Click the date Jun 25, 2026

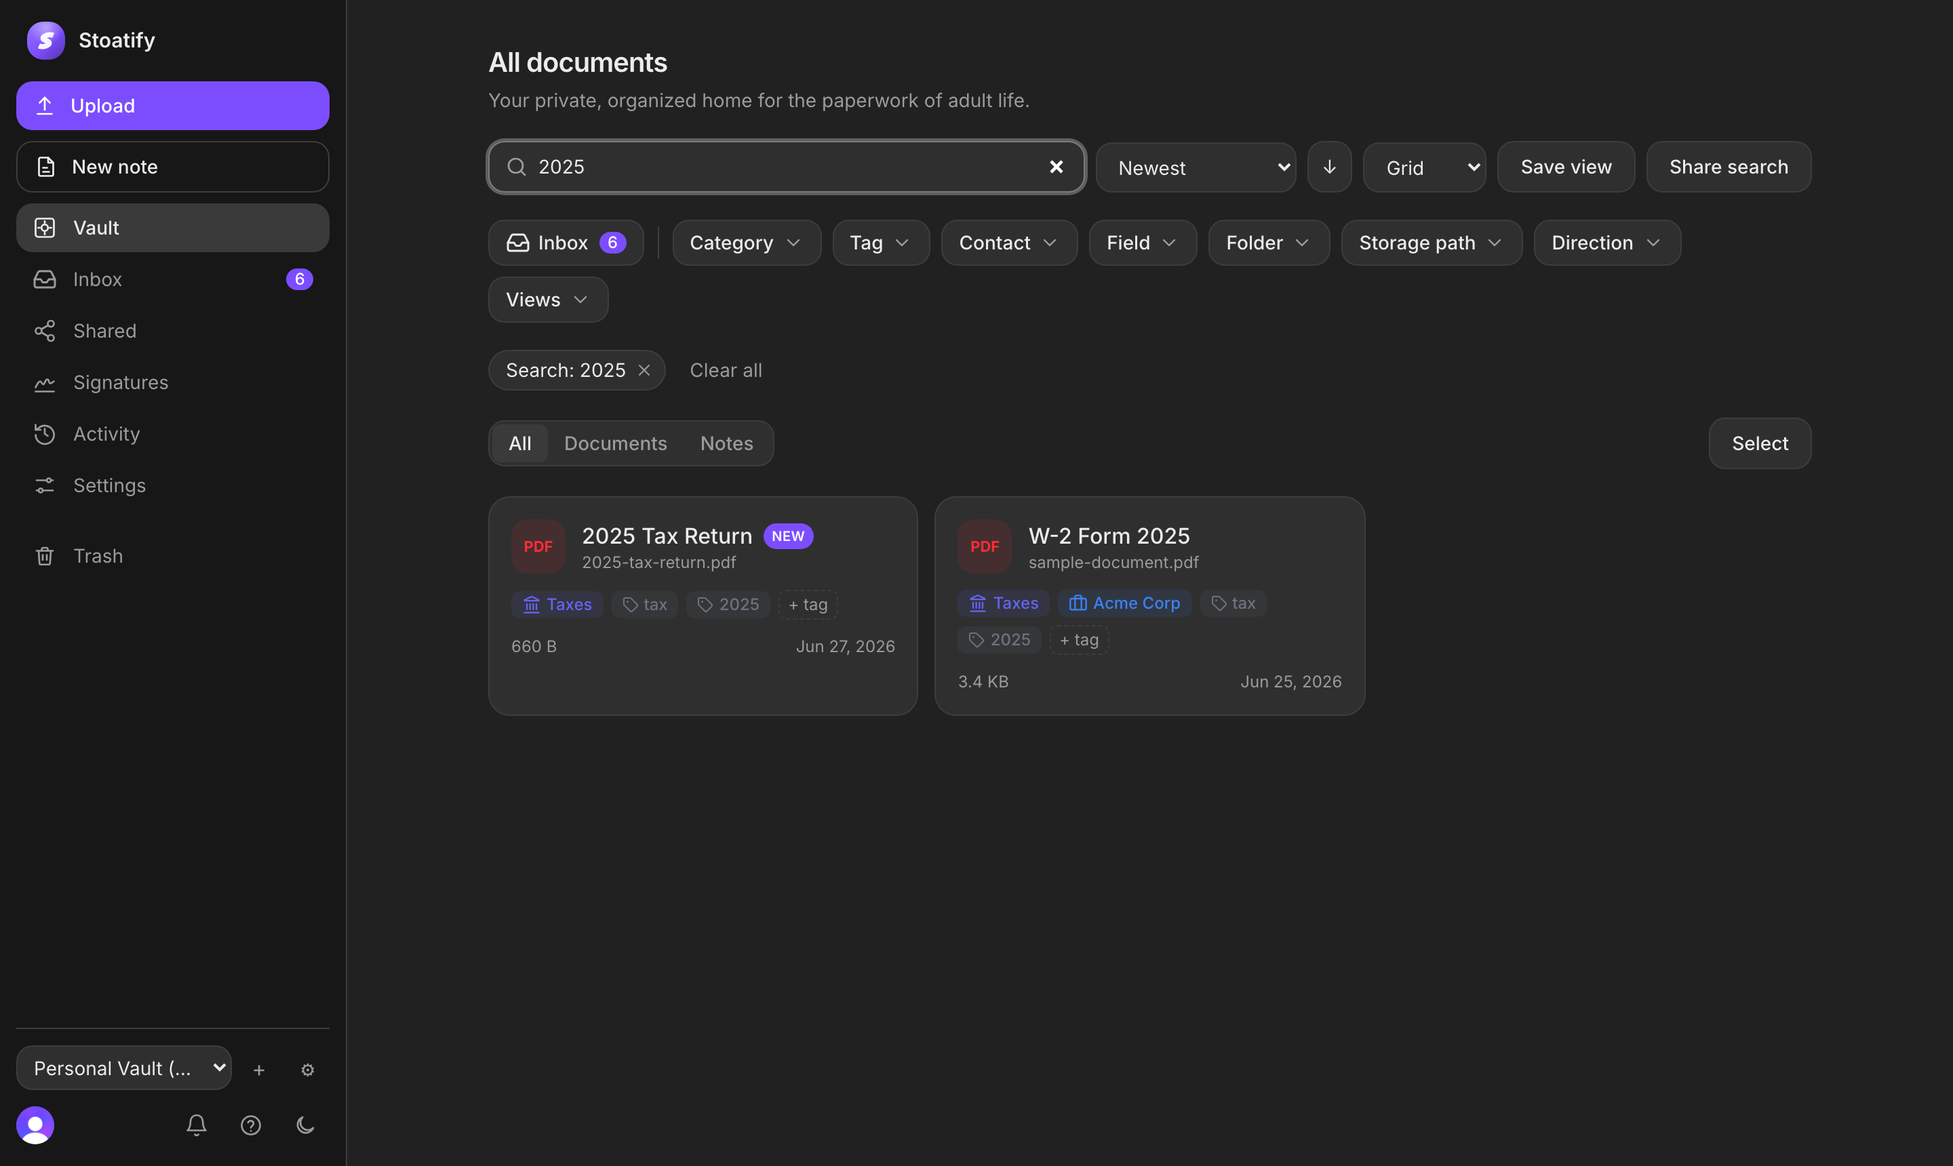[1290, 681]
